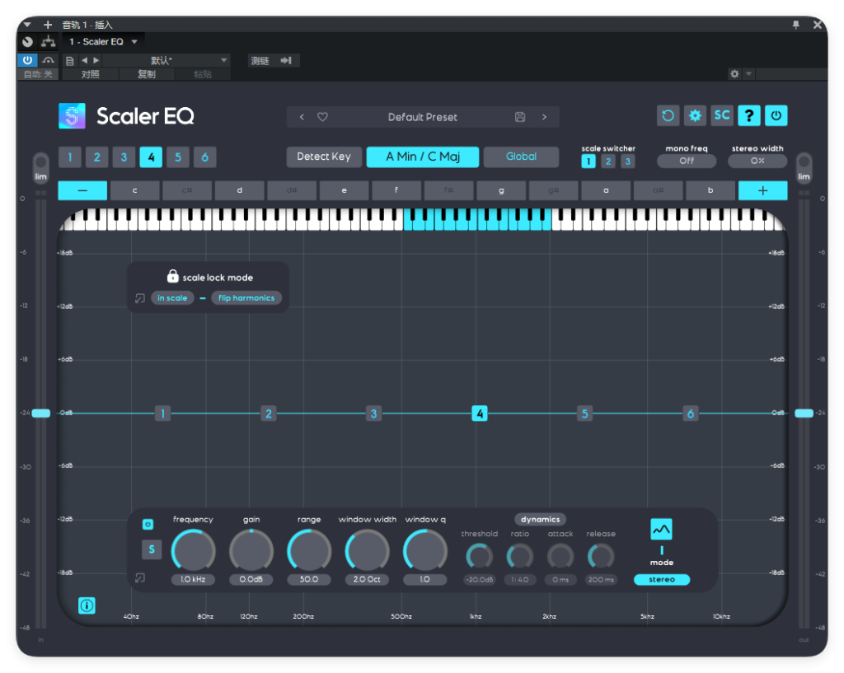Toggle band enable power icon in panel
Image resolution: width=844 pixels, height=673 pixels.
tap(148, 524)
